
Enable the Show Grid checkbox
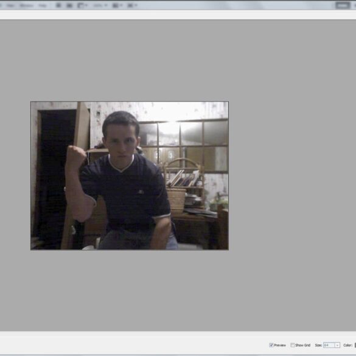(x=293, y=345)
